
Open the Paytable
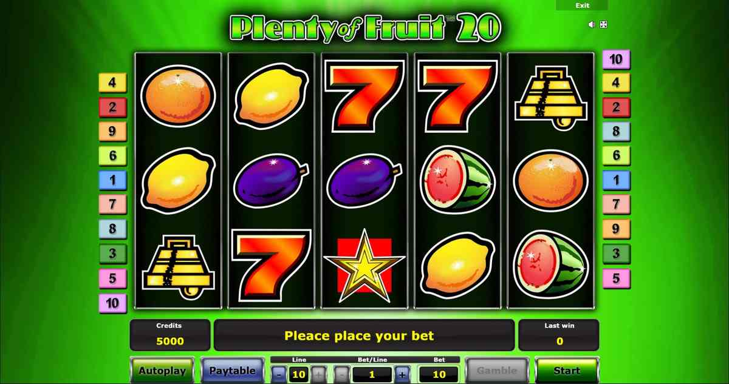[x=232, y=370]
